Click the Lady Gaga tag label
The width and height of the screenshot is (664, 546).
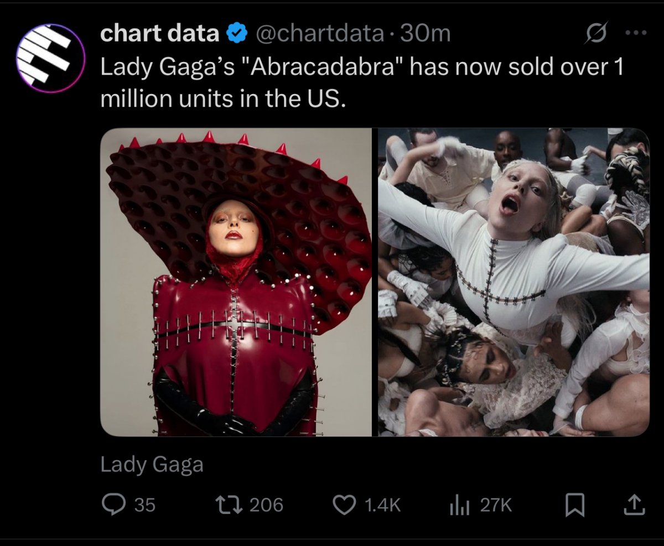[x=152, y=465]
